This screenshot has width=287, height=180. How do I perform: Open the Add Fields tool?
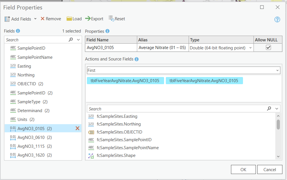(18, 19)
